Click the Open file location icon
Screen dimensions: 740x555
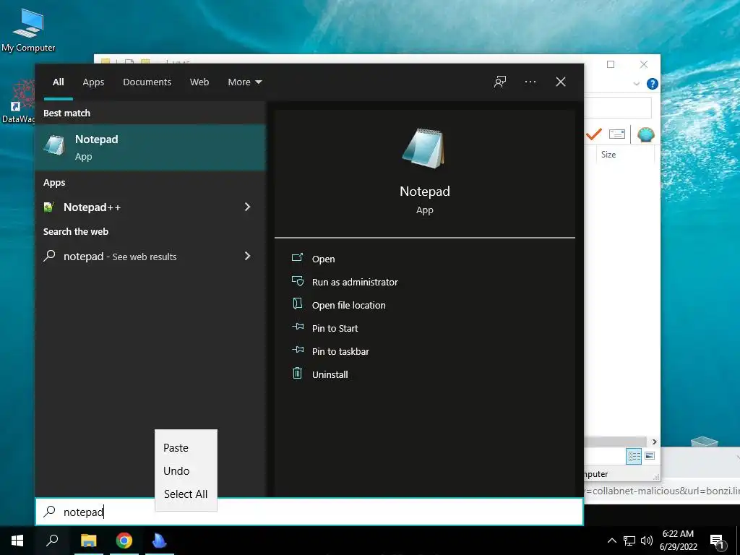[x=297, y=304]
